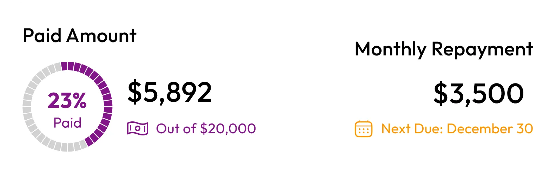Click the dollar sign of $3,500

(440, 94)
